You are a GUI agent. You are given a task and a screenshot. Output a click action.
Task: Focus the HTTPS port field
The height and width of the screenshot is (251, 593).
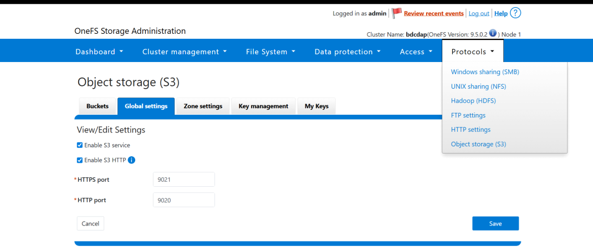[x=184, y=180]
